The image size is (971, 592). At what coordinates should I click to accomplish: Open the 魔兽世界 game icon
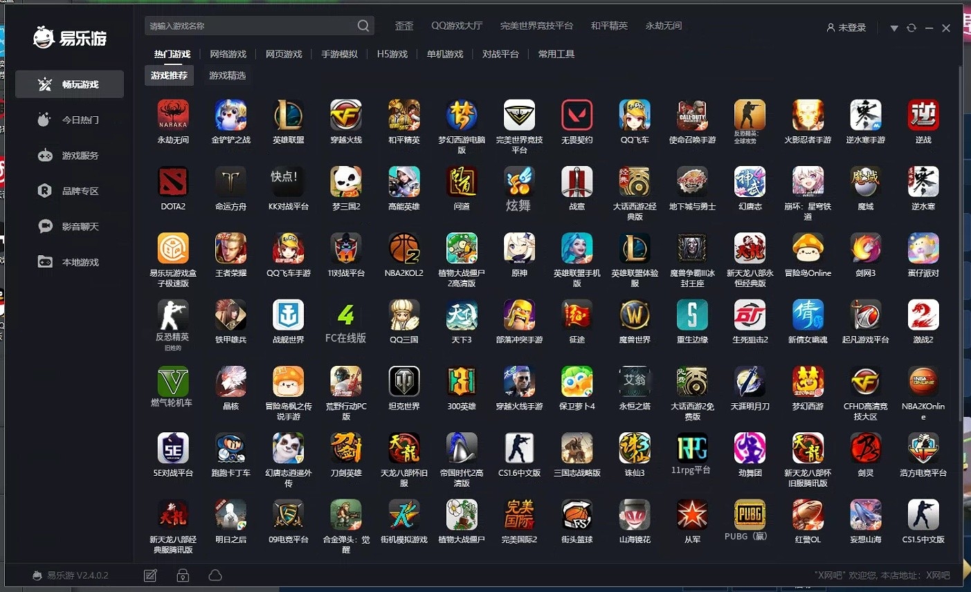tap(635, 315)
